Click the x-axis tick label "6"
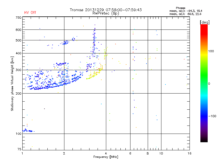Screen dimensions: 223x167 130,153
